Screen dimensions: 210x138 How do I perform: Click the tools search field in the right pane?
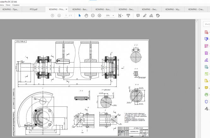pyautogui.click(x=207, y=24)
